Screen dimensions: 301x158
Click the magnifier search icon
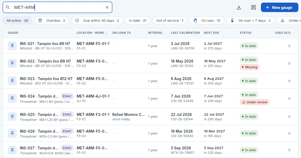click(8, 7)
